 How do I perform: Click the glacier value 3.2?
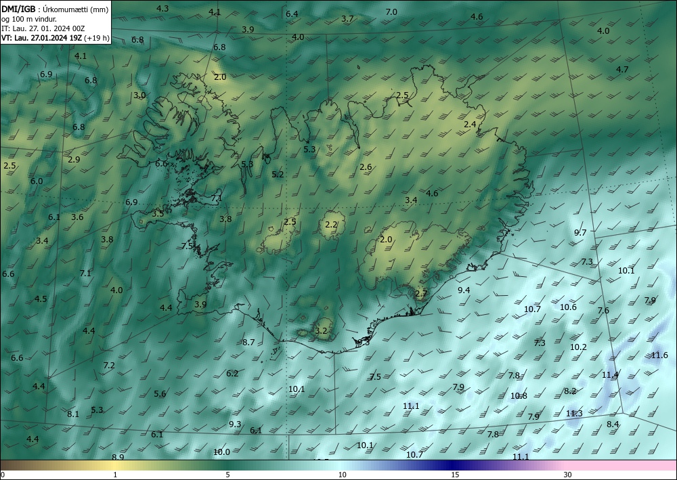(x=321, y=331)
